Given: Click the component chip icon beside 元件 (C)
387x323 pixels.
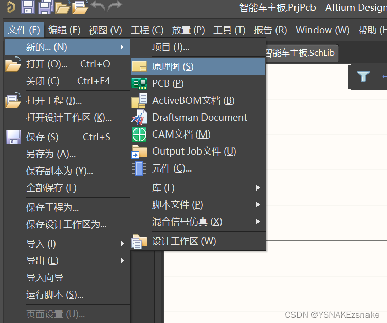Looking at the screenshot, I should pyautogui.click(x=139, y=168).
